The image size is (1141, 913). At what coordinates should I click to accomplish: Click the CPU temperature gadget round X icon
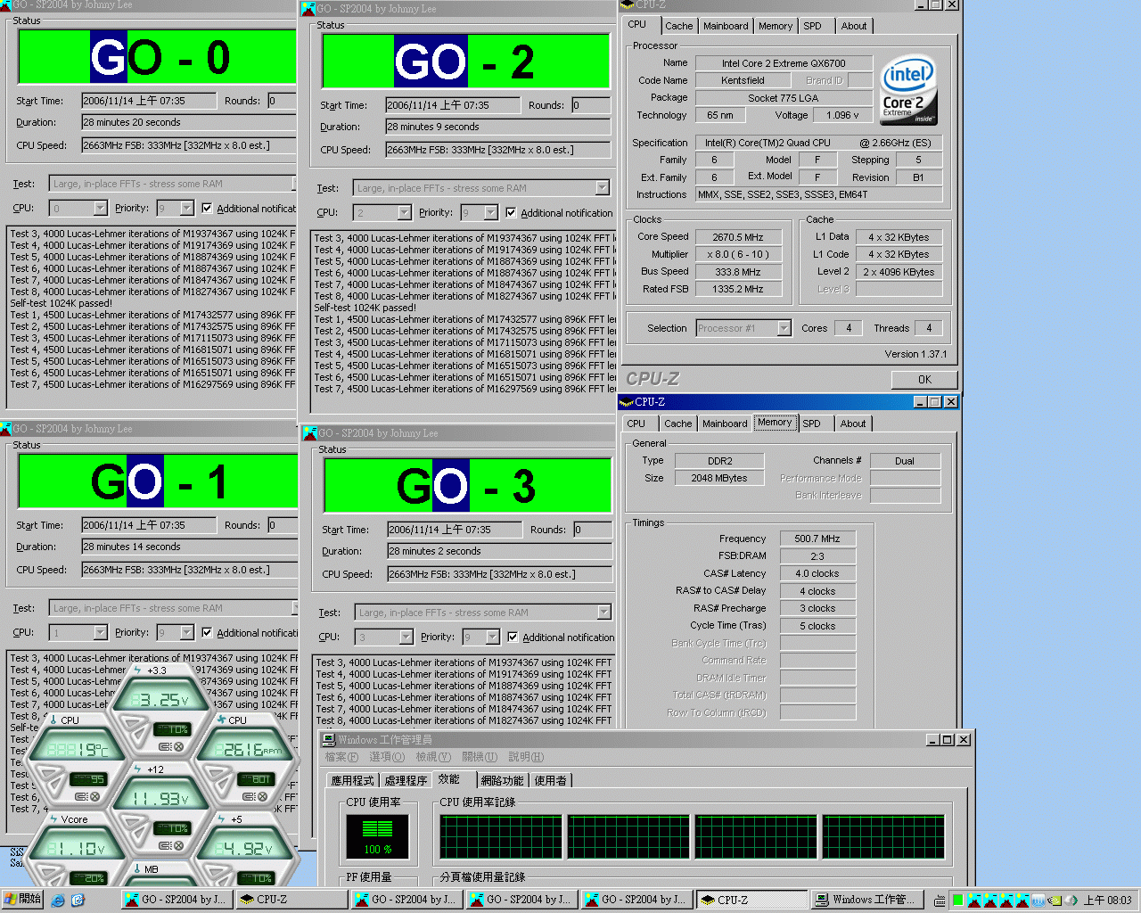94,796
